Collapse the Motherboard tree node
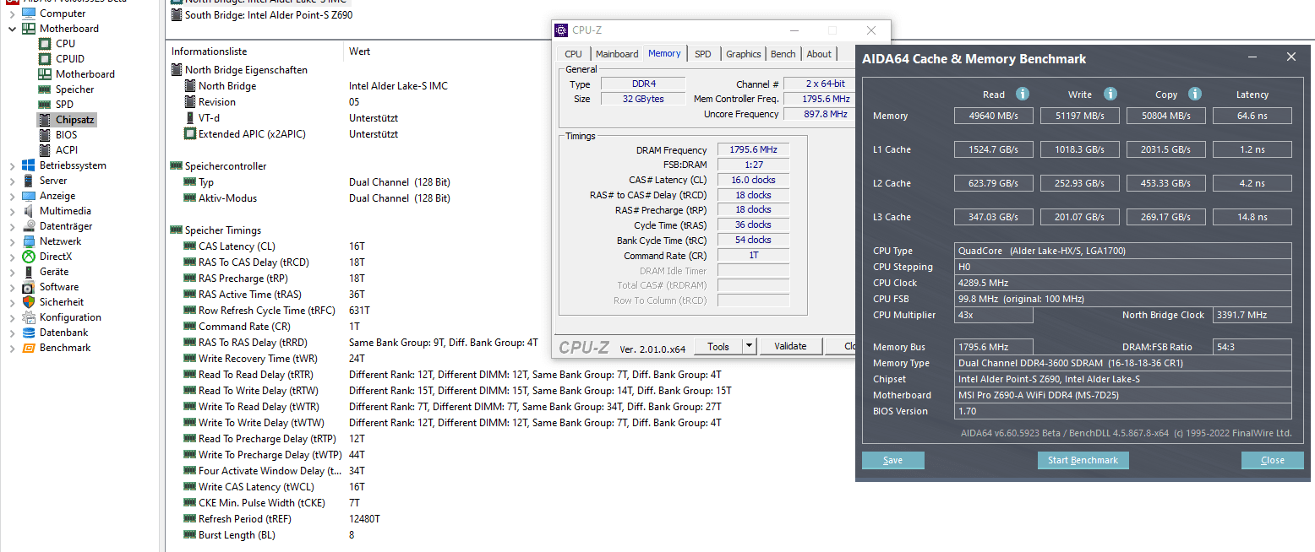The height and width of the screenshot is (552, 1315). click(12, 29)
